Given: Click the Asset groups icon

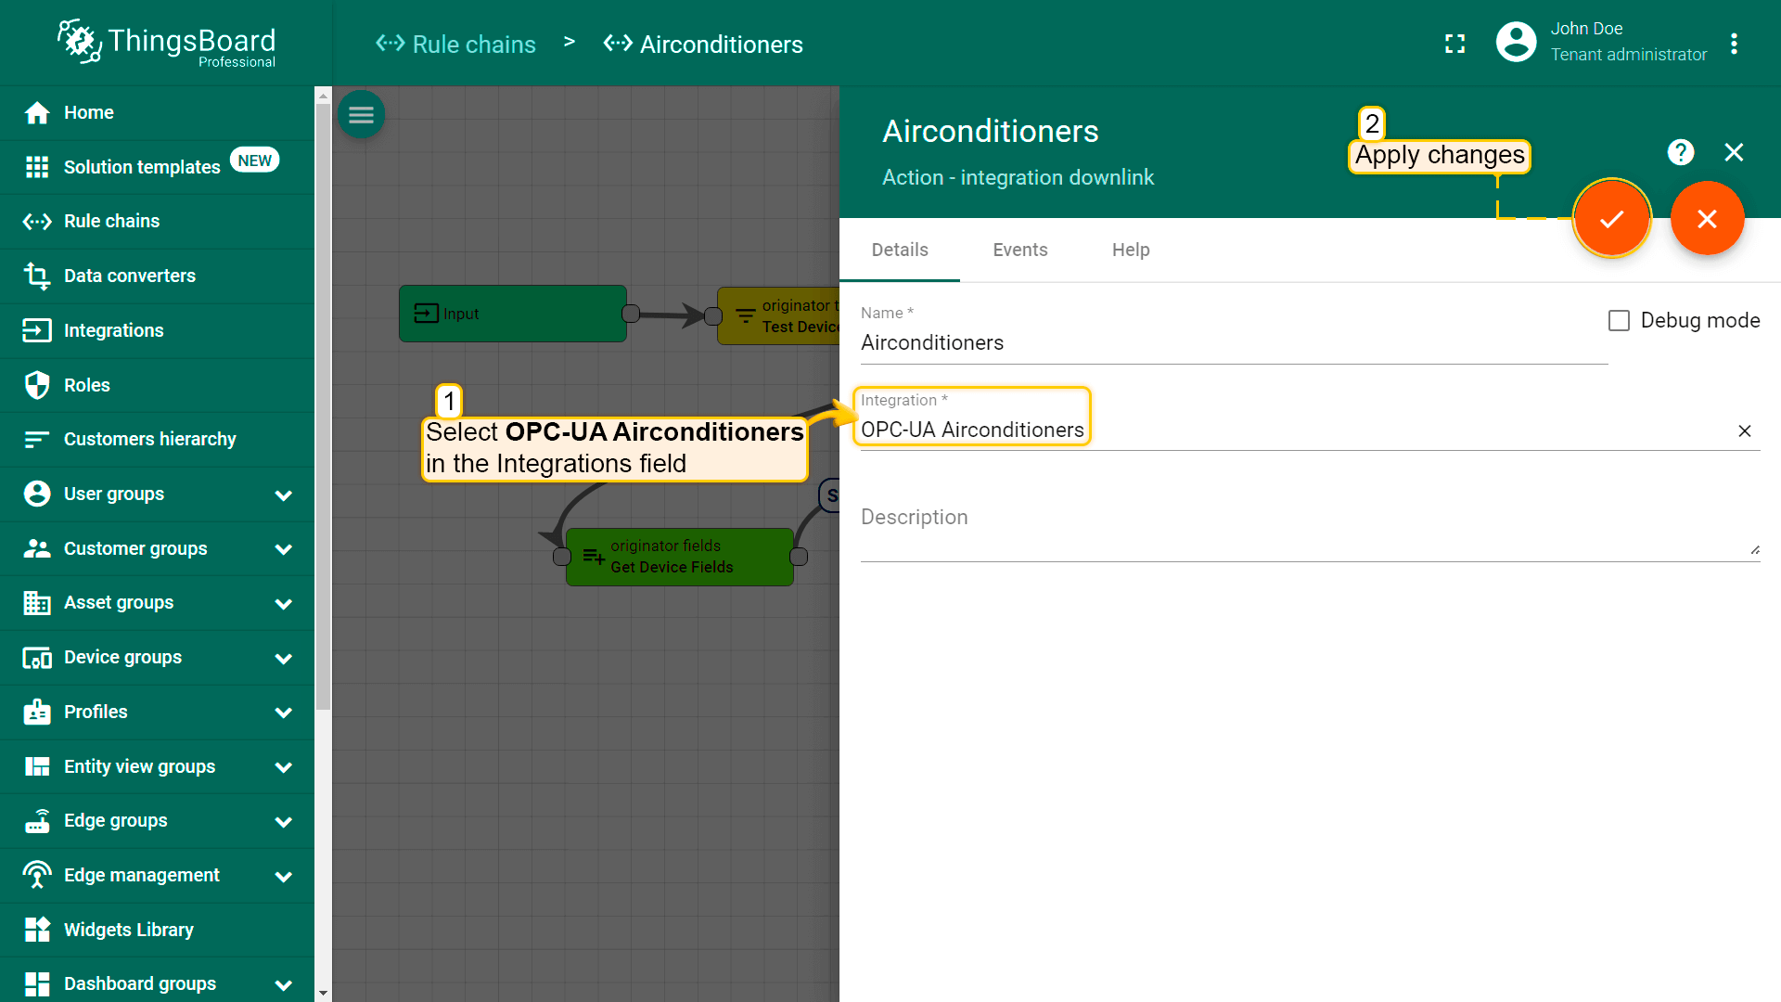Looking at the screenshot, I should (37, 603).
